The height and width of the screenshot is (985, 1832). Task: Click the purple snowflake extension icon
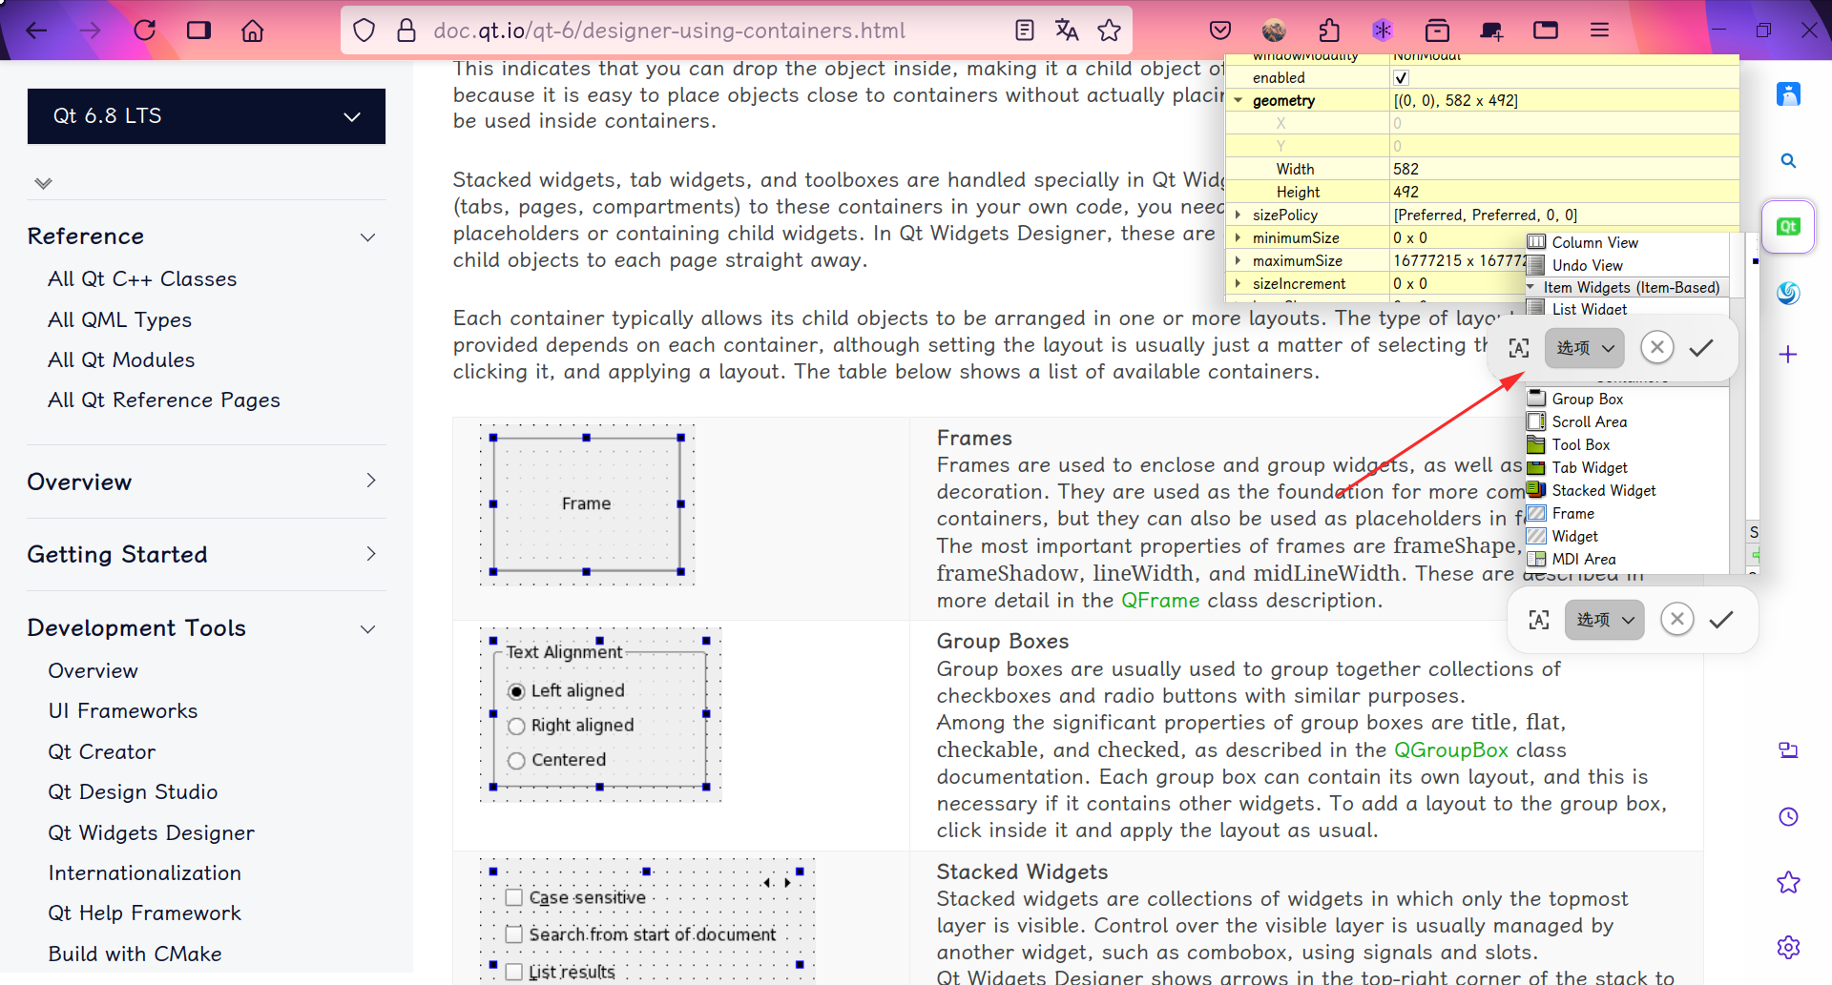point(1383,31)
